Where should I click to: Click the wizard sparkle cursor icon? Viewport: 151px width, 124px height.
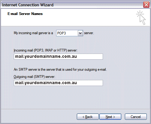point(141,18)
